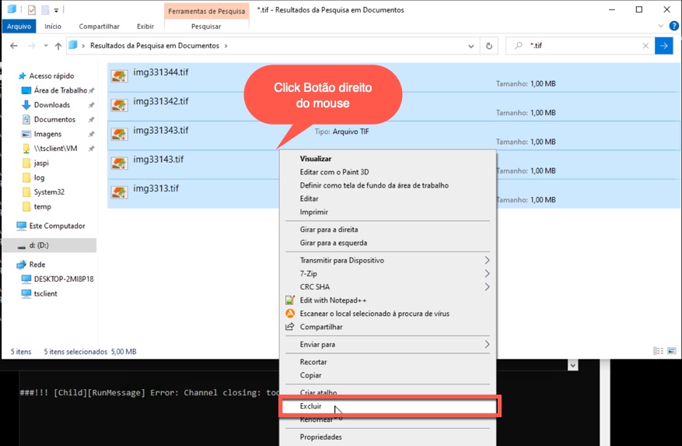The height and width of the screenshot is (446, 682).
Task: Select Este Computador in navigation pane
Action: point(57,226)
